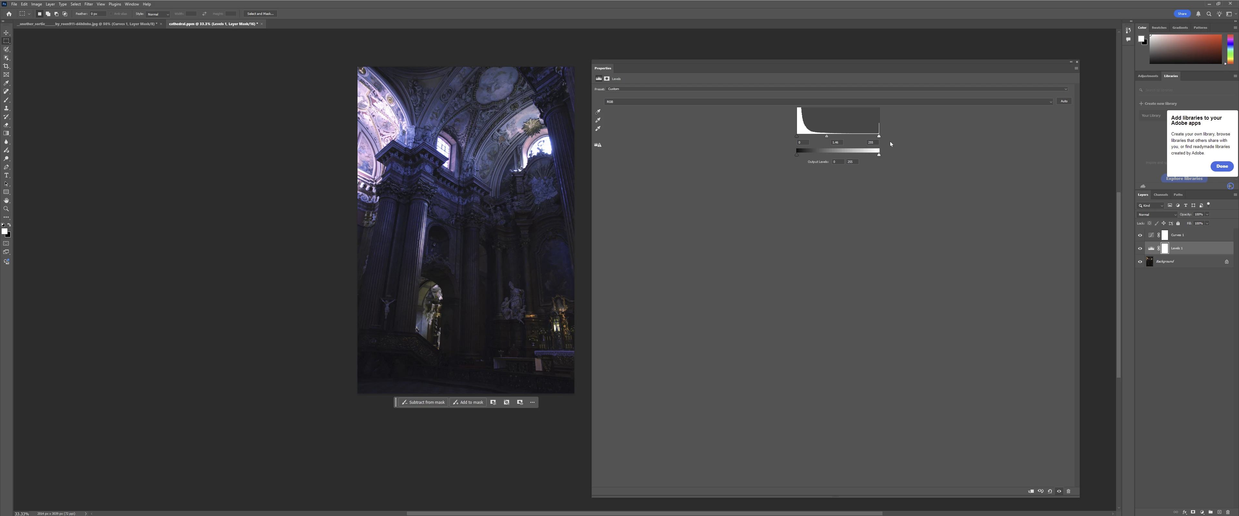Open the Levels Preset dropdown
Screen dimensions: 1239x516
coord(836,89)
